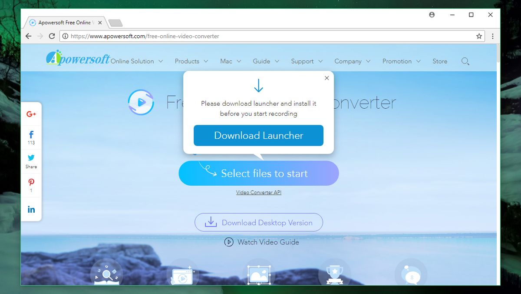The image size is (521, 294).
Task: Open the Video Converter API link
Action: click(258, 192)
